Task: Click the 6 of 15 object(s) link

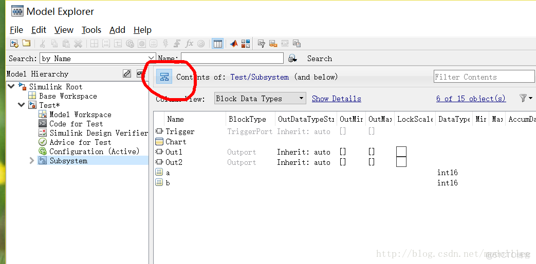Action: click(471, 99)
